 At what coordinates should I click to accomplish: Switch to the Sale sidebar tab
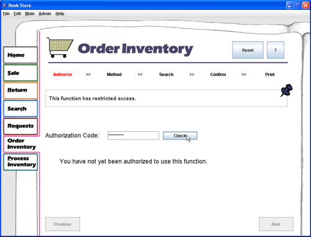(x=21, y=73)
